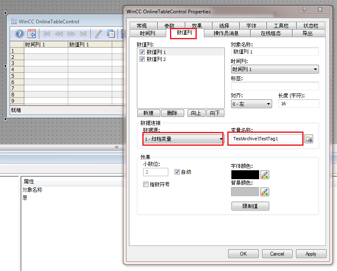The height and width of the screenshot is (271, 337).
Task: Click the copy rows icon in the table toolbar
Action: 111,34
